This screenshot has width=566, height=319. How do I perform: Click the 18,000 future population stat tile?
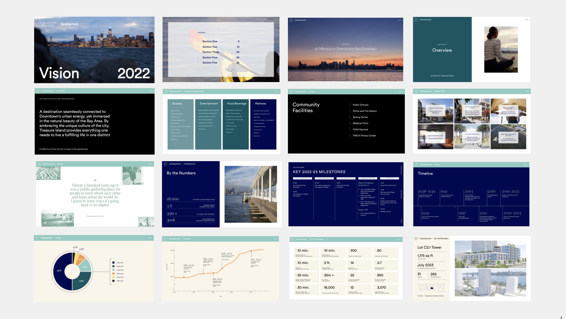tap(334, 290)
